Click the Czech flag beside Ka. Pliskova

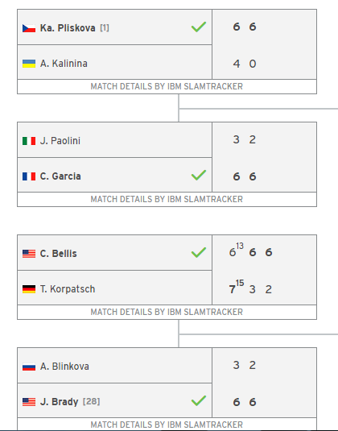(x=29, y=28)
